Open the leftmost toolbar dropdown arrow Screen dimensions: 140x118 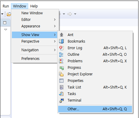[x=2, y=14]
